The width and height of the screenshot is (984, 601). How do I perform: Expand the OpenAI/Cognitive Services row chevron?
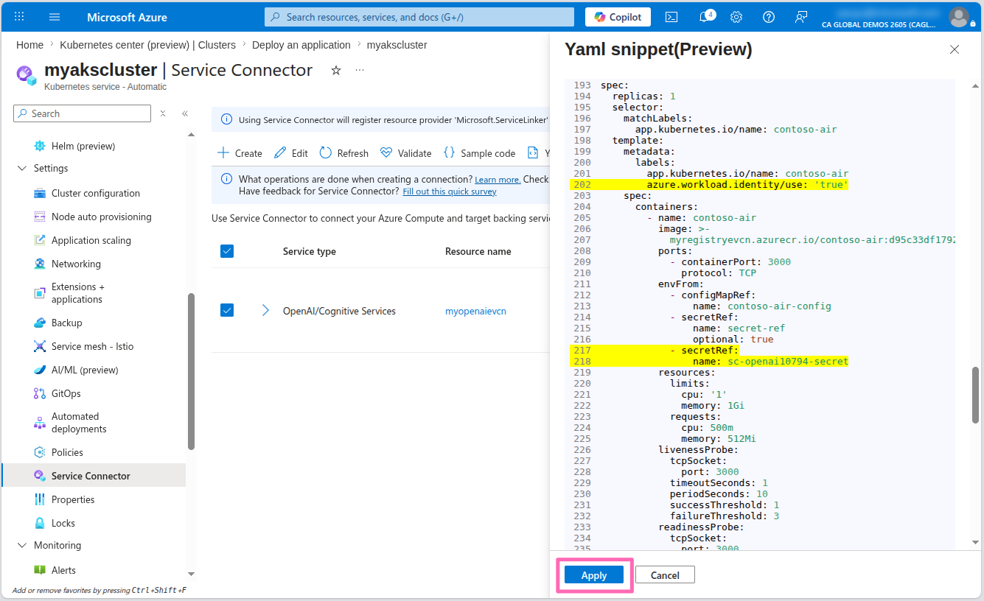(265, 310)
